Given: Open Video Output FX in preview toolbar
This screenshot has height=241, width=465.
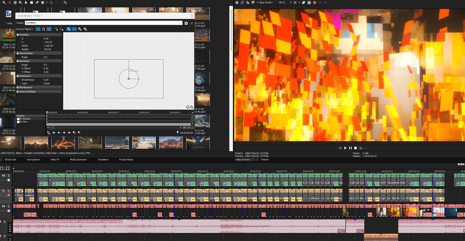Looking at the screenshot, I should pyautogui.click(x=248, y=2).
